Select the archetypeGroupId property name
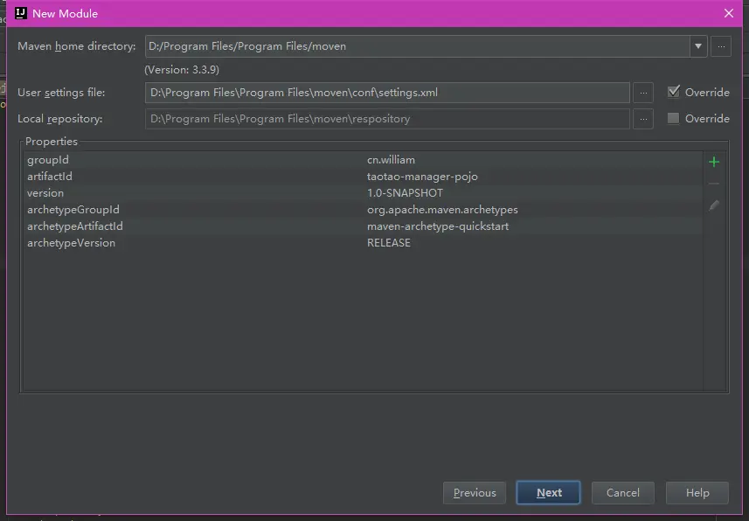The height and width of the screenshot is (521, 749). tap(73, 210)
